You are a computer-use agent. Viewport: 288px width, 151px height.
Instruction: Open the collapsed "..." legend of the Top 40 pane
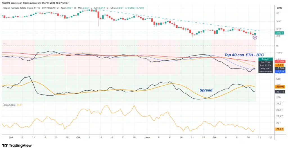[4, 44]
